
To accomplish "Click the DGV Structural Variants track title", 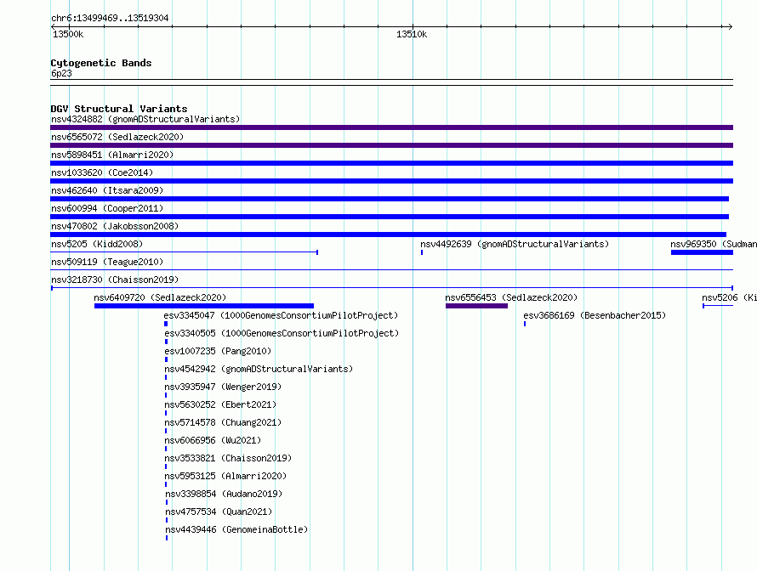I will [119, 109].
